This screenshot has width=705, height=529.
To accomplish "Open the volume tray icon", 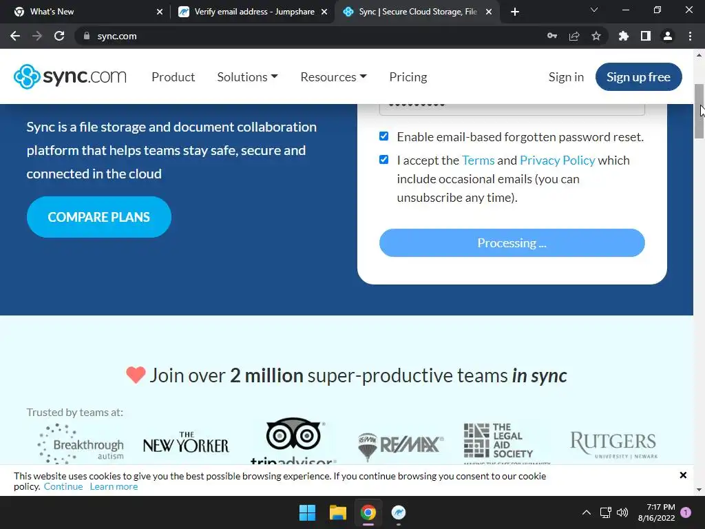I will (622, 512).
